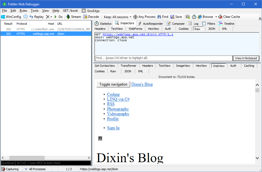
Task: Click the WebView scroll down arrow
Action: (x=257, y=158)
